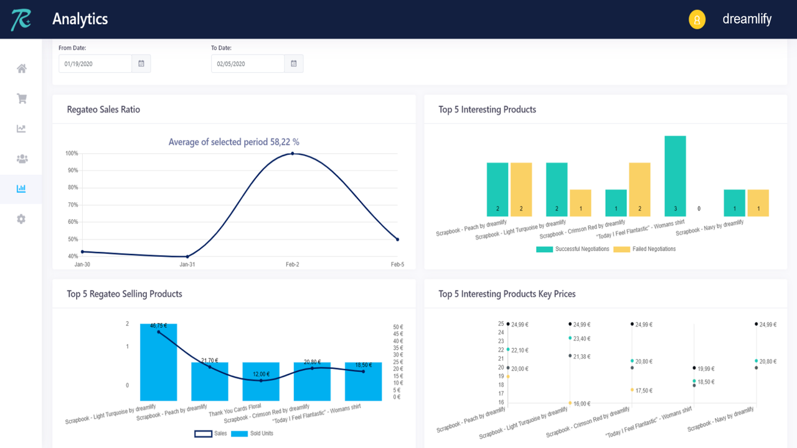Open Settings using the gear icon
Screen dimensions: 797x448
(21, 218)
